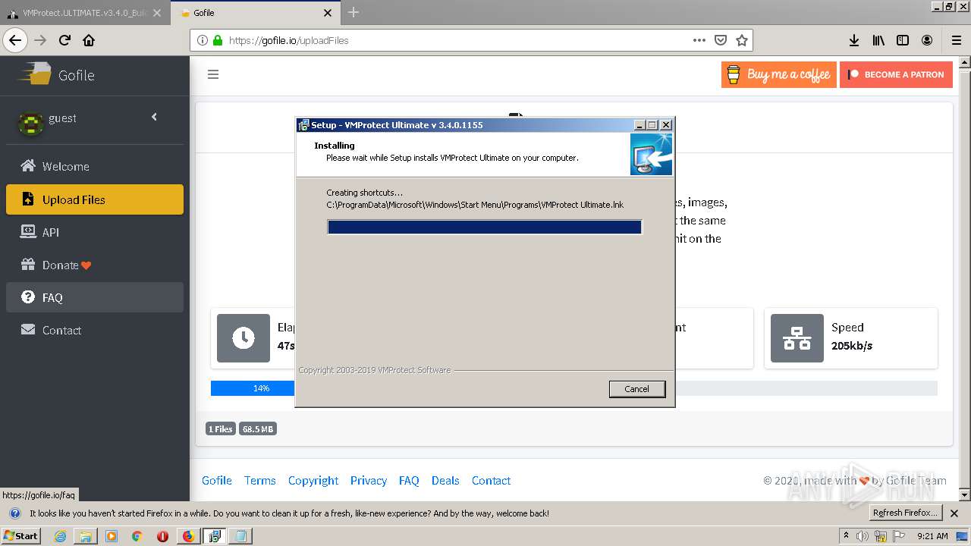
Task: Click the setup installation progress bar
Action: pos(485,227)
